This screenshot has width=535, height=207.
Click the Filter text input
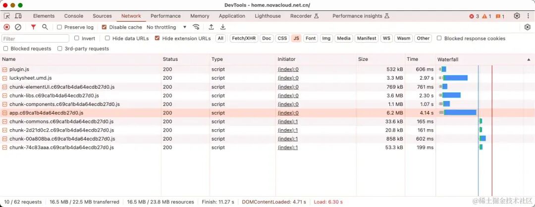36,39
